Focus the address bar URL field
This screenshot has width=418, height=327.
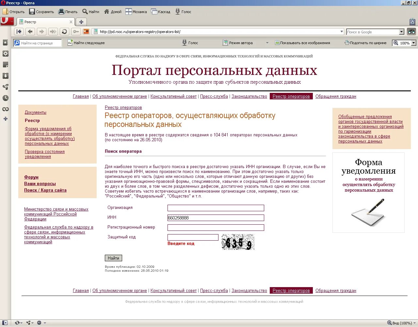[218, 32]
